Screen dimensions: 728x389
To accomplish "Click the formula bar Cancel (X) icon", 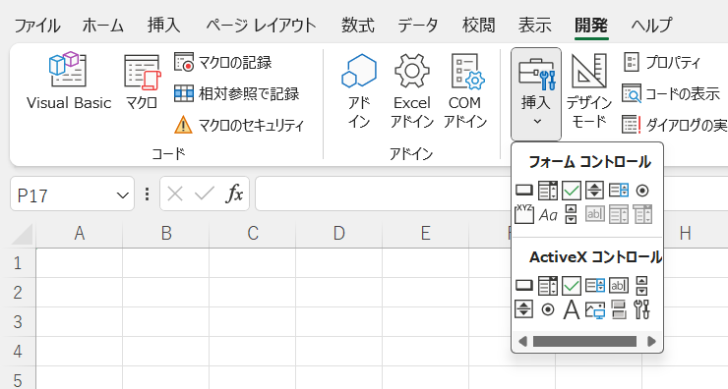I will pyautogui.click(x=175, y=194).
